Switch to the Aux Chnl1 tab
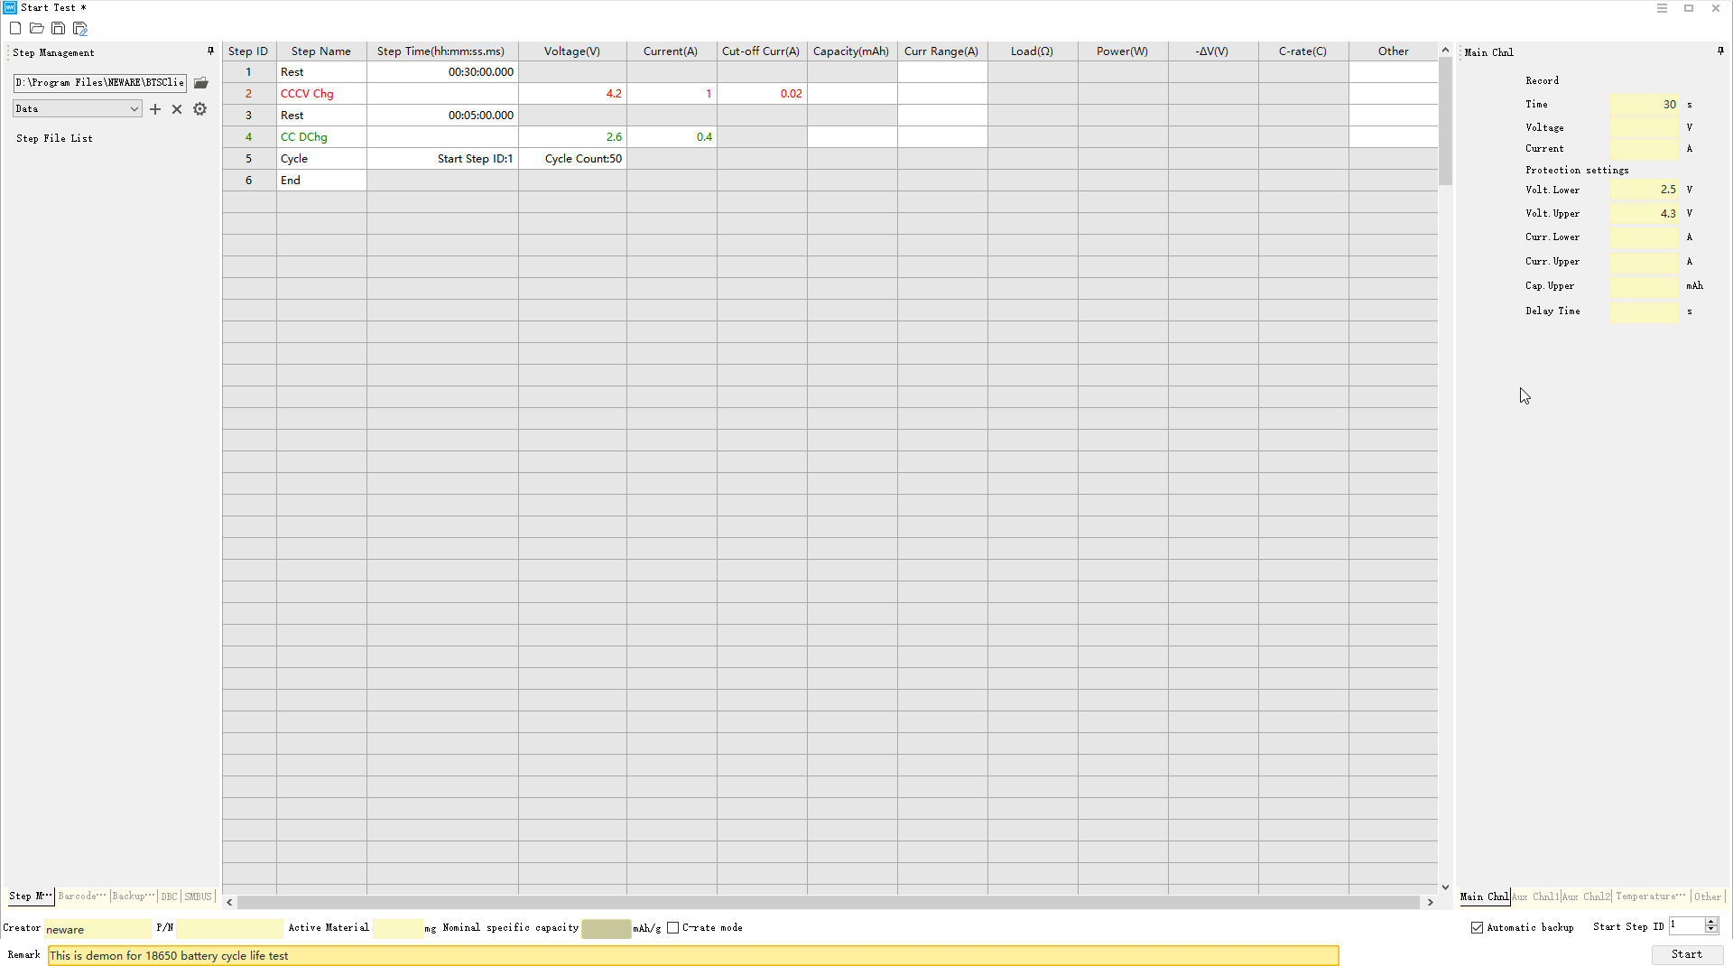This screenshot has width=1733, height=966. (1536, 896)
